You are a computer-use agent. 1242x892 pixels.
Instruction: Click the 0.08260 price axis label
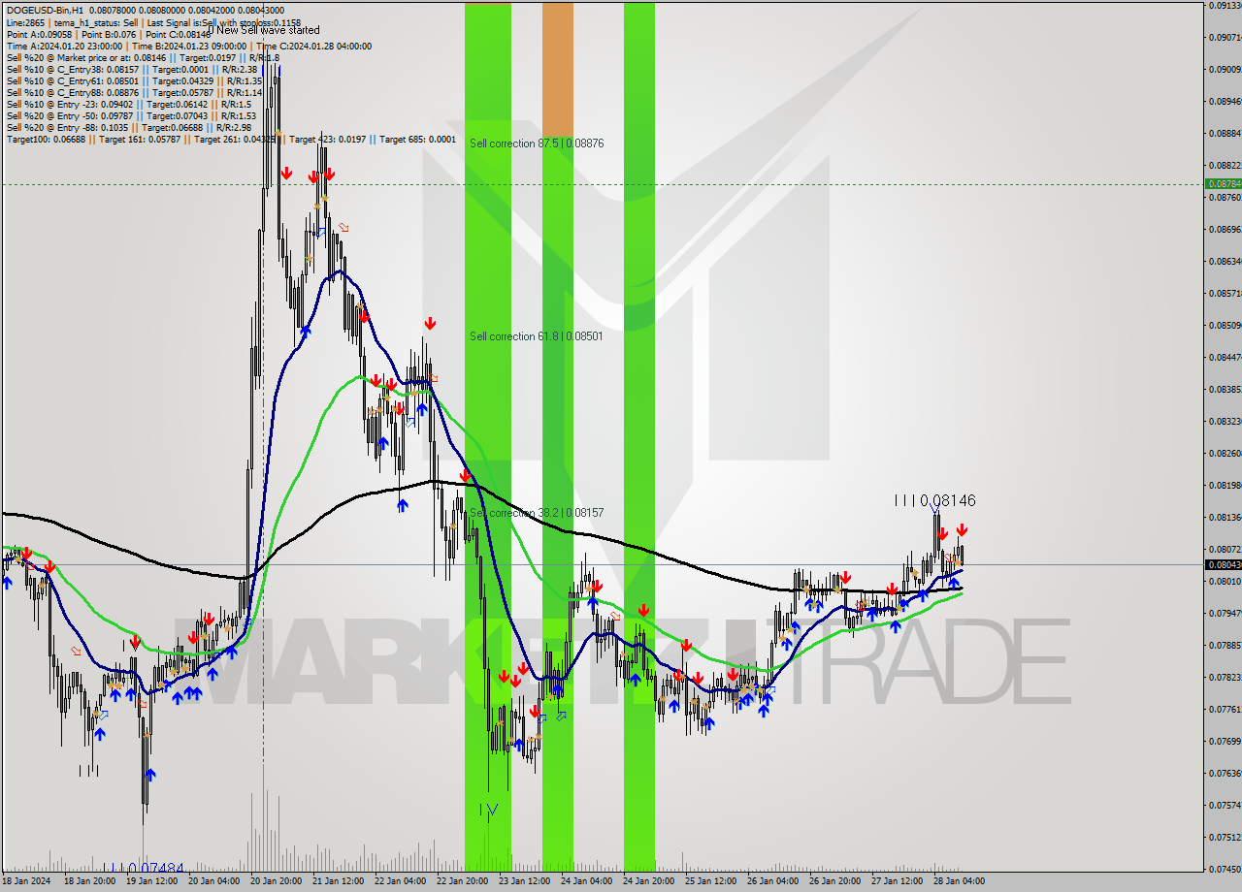[1224, 453]
